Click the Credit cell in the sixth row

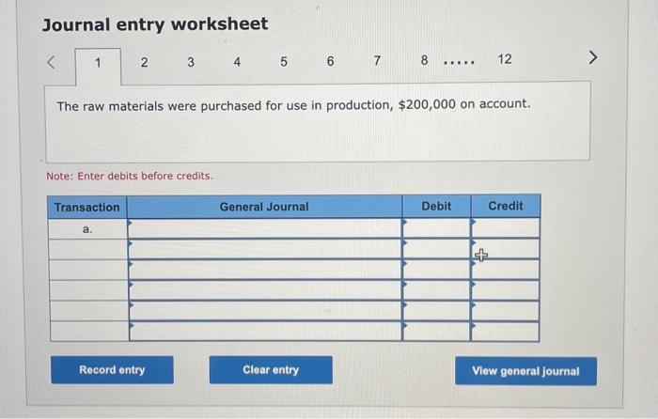coord(506,331)
